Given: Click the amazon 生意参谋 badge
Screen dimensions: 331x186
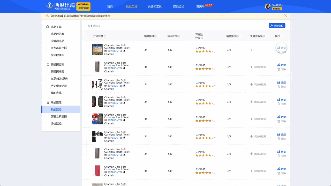Looking at the screenshot, I should (83, 6).
